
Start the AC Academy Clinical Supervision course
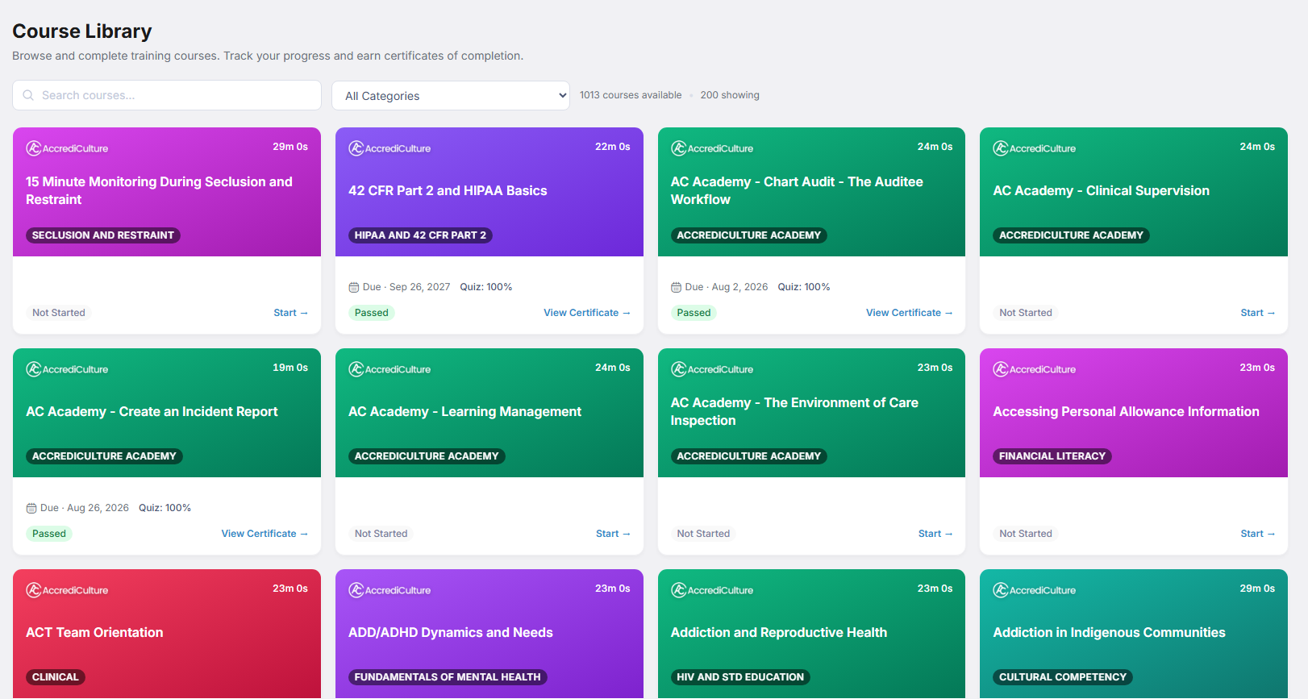point(1257,313)
